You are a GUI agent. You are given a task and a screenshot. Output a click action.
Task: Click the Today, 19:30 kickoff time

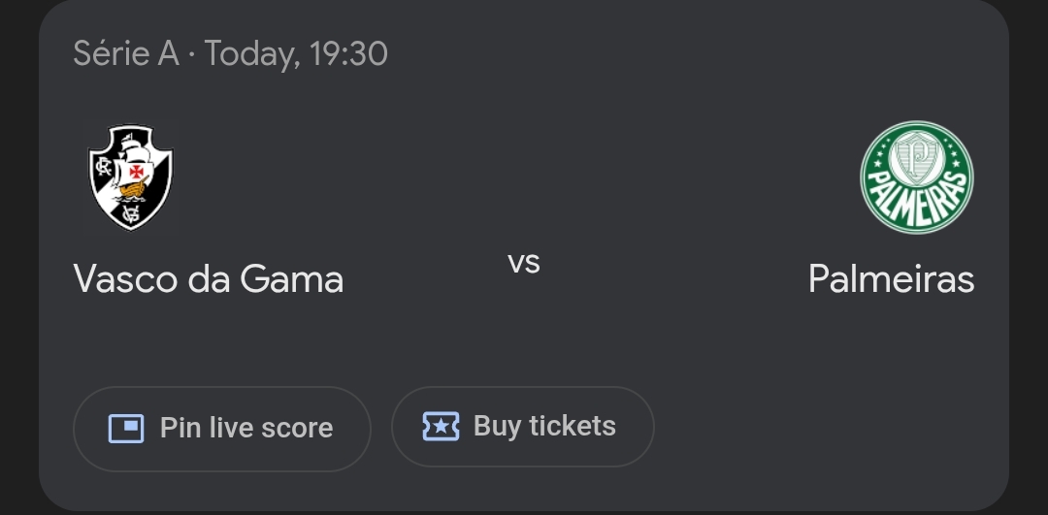pos(296,53)
